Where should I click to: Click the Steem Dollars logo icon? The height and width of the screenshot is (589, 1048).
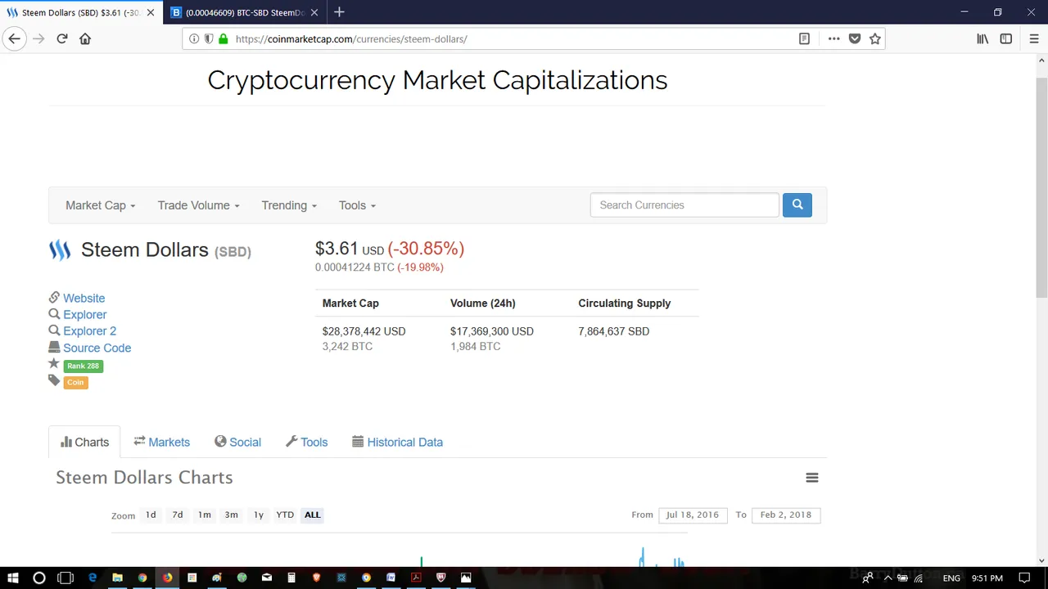pyautogui.click(x=60, y=250)
